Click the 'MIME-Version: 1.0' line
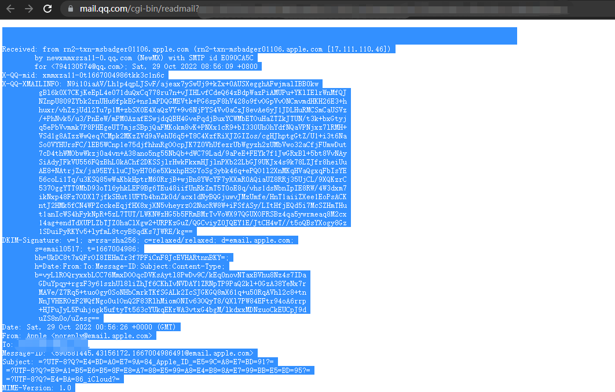The width and height of the screenshot is (615, 392). click(36, 388)
